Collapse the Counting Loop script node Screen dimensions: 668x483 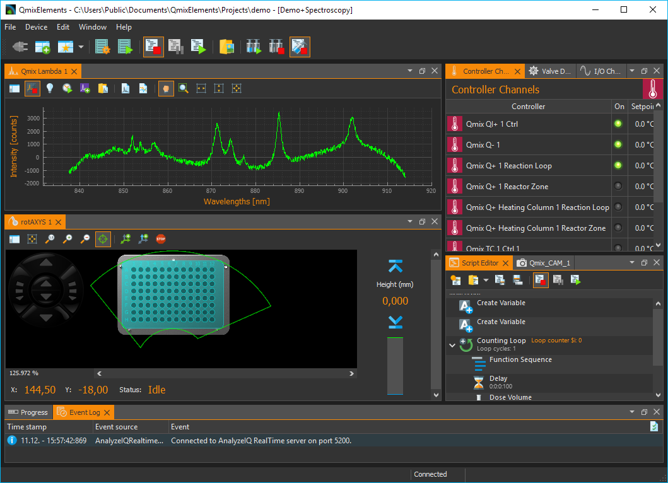point(452,345)
